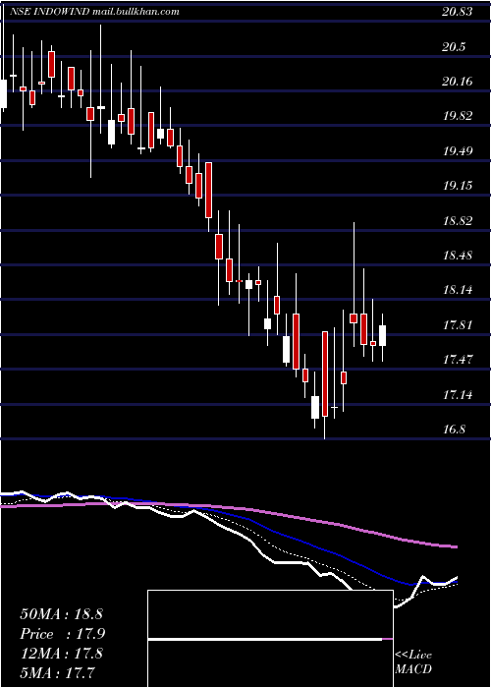This screenshot has width=491, height=688.
Task: Select the 17.81 price axis label
Action: pos(458,325)
